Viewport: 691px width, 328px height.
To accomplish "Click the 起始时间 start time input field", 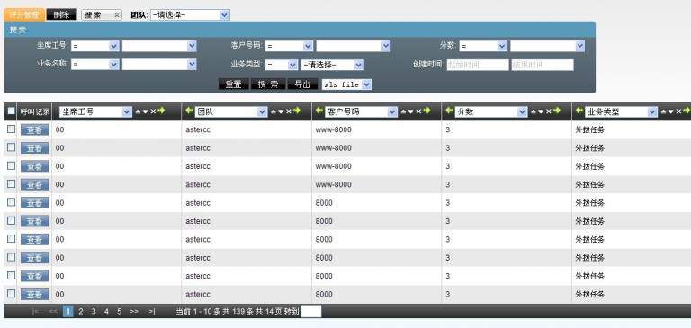I will pos(478,66).
